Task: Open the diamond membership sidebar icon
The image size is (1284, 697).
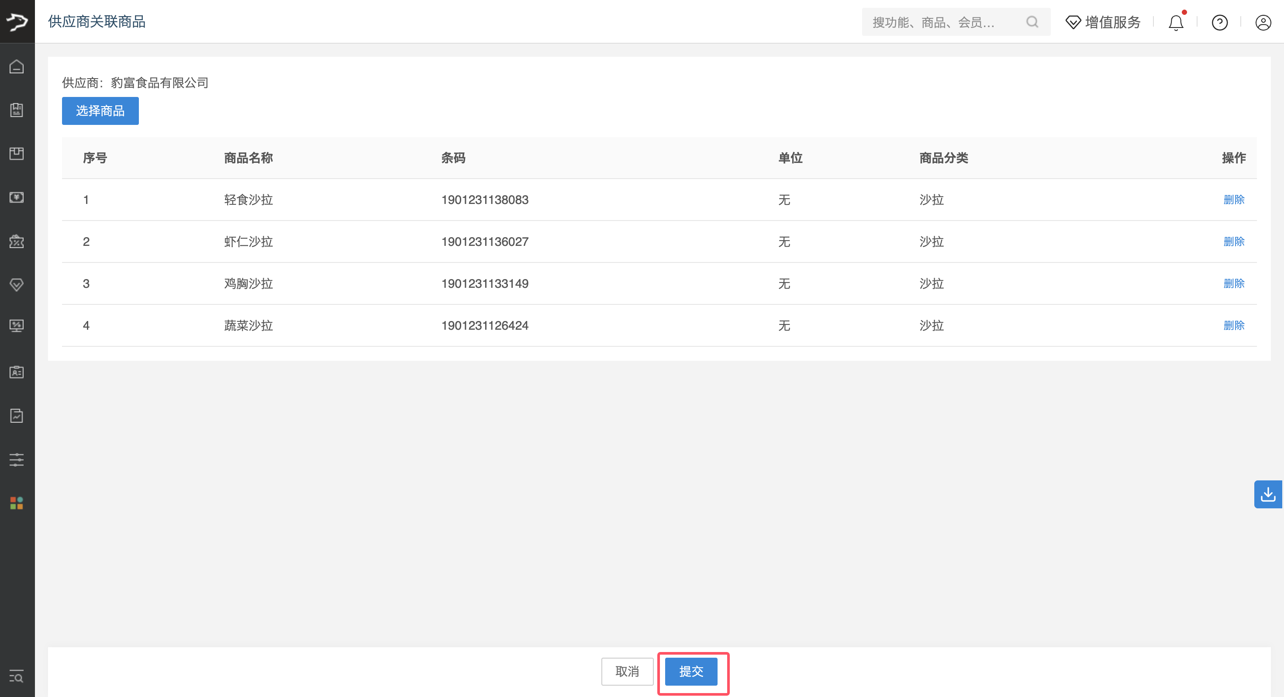Action: click(17, 285)
